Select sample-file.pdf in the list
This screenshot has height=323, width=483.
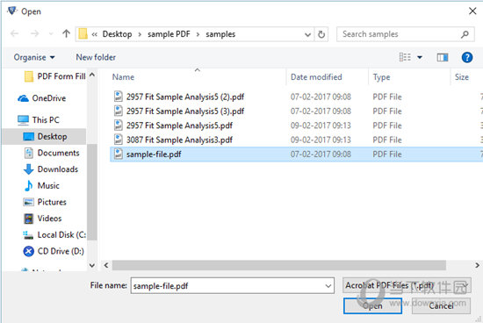coord(296,154)
